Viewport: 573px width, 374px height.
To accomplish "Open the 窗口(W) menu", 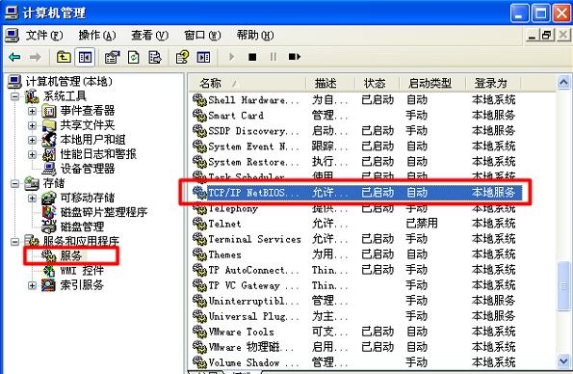I will 202,36.
